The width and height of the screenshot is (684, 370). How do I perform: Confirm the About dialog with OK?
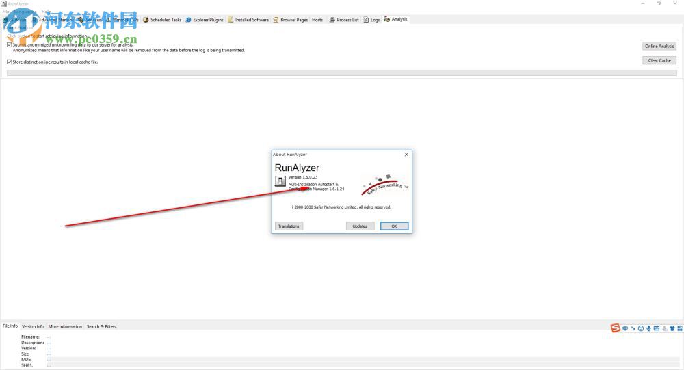point(394,226)
